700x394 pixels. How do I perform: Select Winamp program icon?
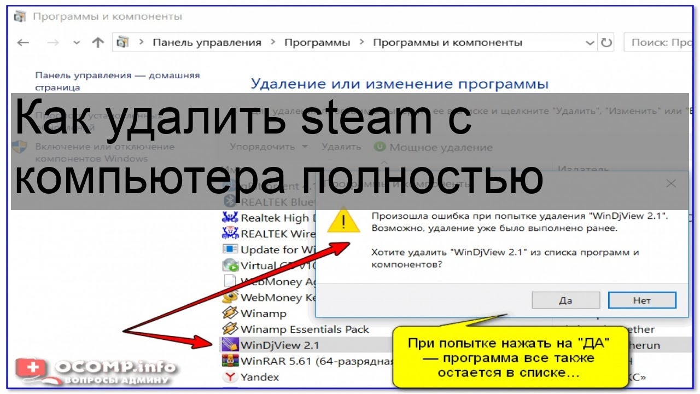[x=230, y=313]
